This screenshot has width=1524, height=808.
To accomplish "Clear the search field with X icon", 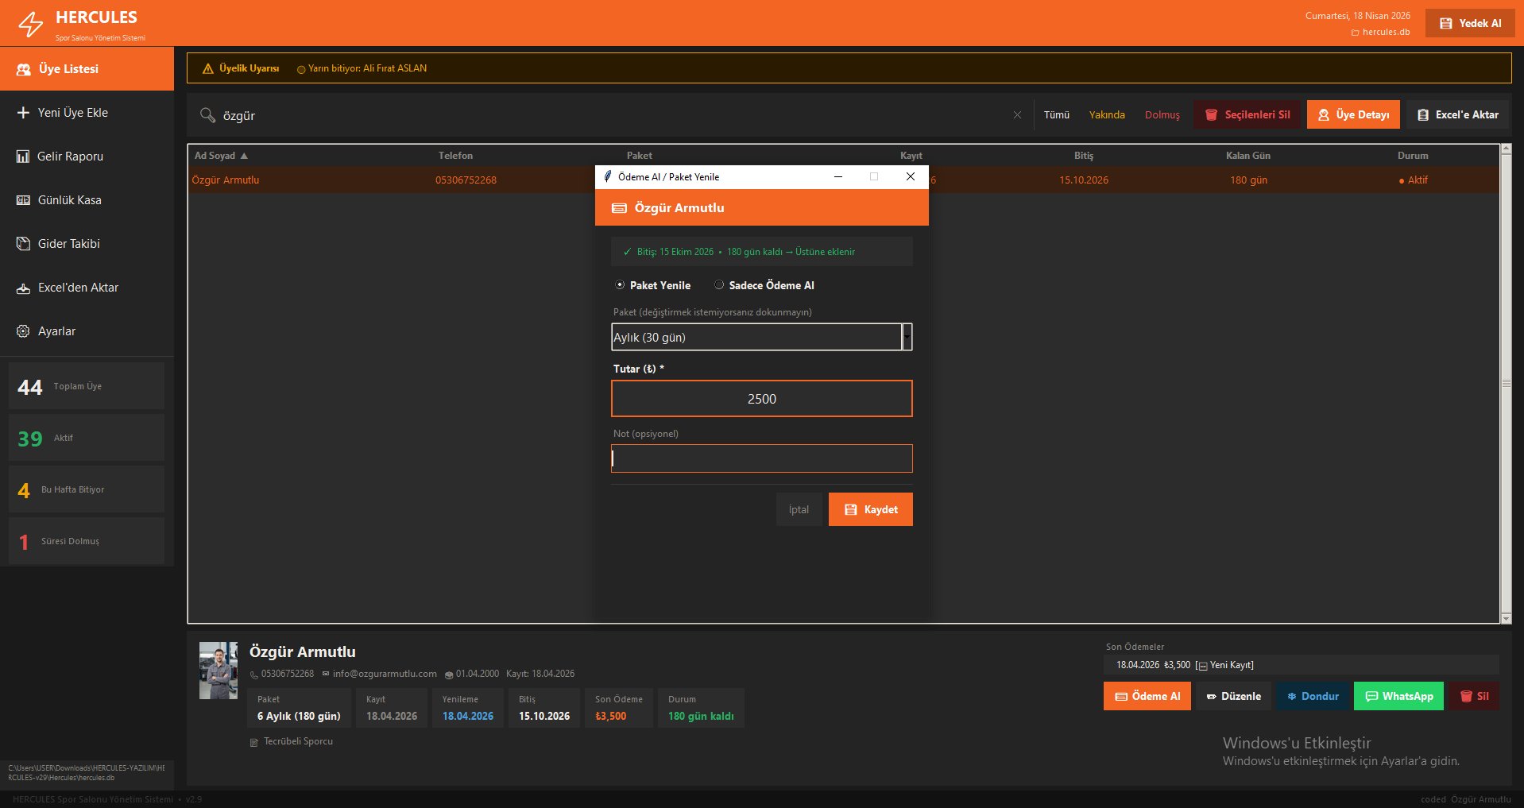I will 1017,115.
